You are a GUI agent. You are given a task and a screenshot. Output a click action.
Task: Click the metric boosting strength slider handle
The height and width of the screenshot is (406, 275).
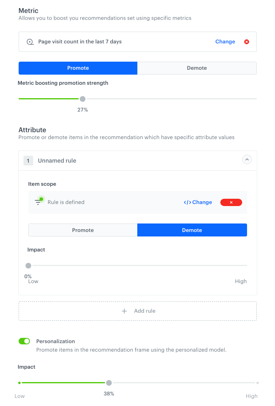[83, 99]
